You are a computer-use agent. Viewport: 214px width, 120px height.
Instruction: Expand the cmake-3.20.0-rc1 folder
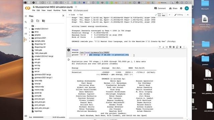point(30,29)
